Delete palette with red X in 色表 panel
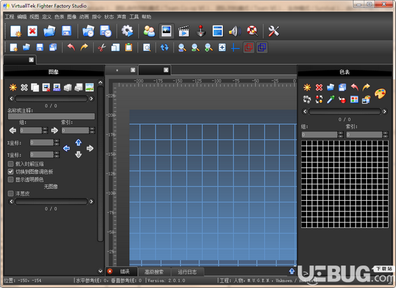 click(319, 87)
